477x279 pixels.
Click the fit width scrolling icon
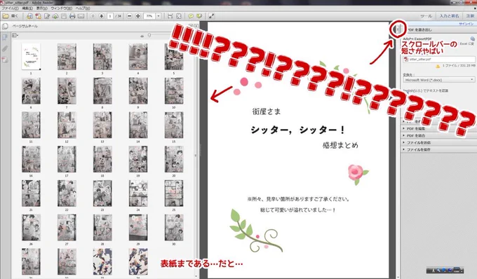point(170,16)
